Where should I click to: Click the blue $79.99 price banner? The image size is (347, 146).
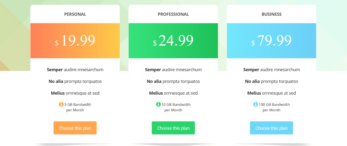click(271, 41)
